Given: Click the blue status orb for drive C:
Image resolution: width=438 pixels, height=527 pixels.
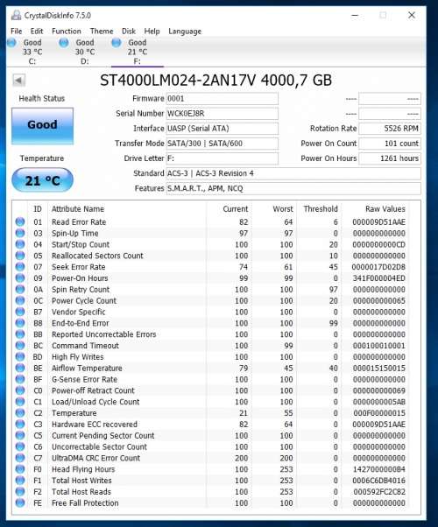Looking at the screenshot, I should pos(11,43).
